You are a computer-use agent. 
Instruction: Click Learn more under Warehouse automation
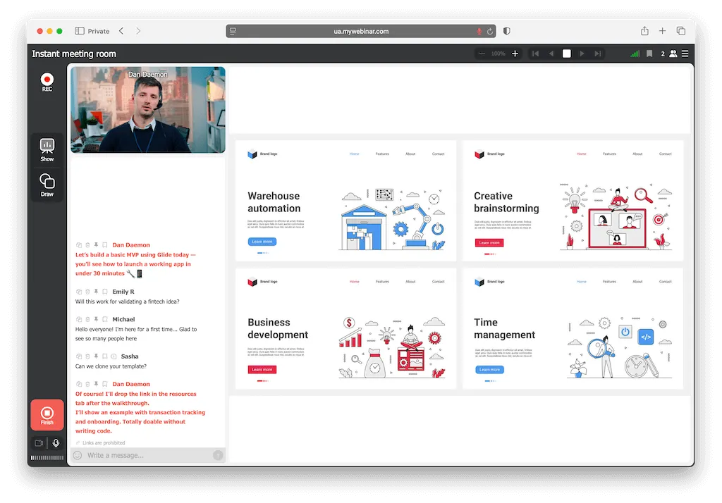click(x=262, y=242)
